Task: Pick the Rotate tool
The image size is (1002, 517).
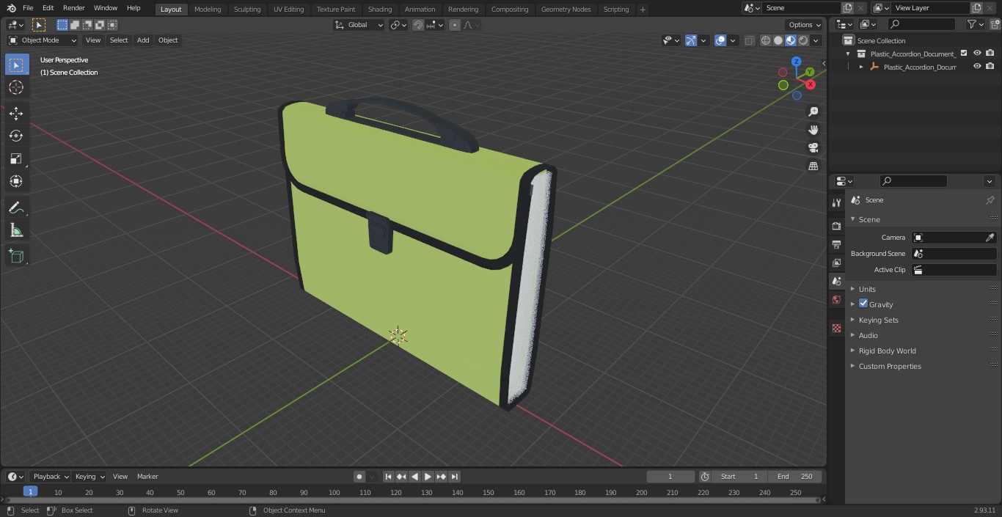Action: tap(16, 136)
